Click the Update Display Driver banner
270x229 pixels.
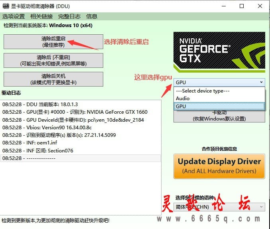pyautogui.click(x=219, y=166)
